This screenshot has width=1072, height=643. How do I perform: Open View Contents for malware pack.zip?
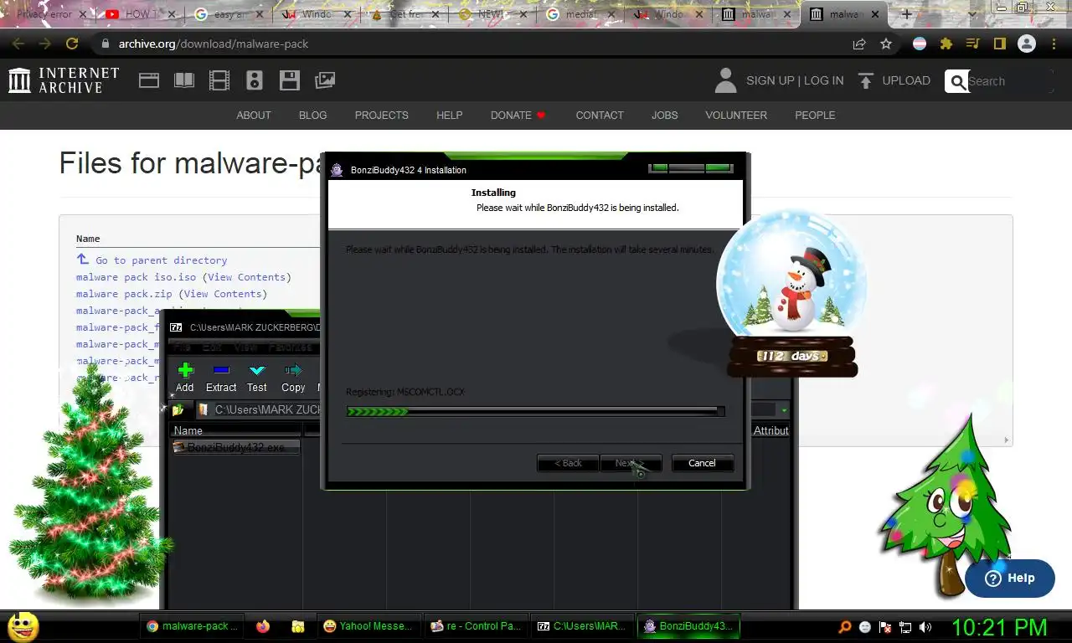coord(224,294)
